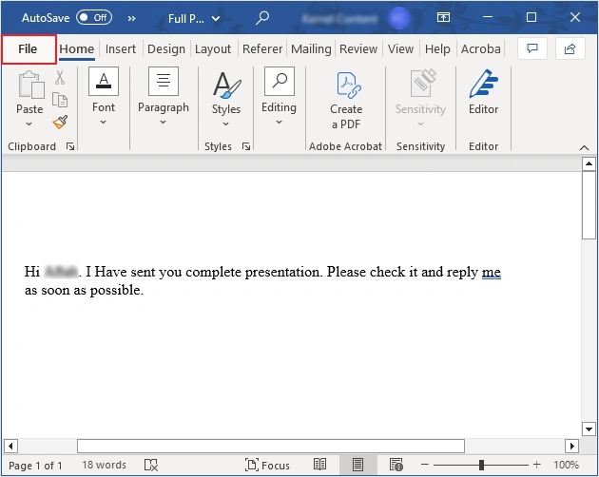Click the zoom out minus button
The height and width of the screenshot is (477, 599).
point(425,465)
